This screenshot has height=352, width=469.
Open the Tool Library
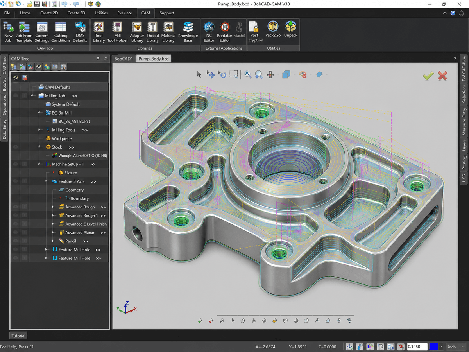99,32
